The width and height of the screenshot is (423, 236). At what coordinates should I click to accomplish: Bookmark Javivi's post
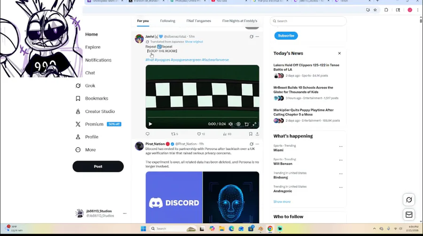point(251,134)
